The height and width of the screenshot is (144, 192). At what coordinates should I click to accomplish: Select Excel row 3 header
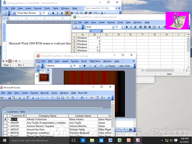pyautogui.click(x=74, y=44)
